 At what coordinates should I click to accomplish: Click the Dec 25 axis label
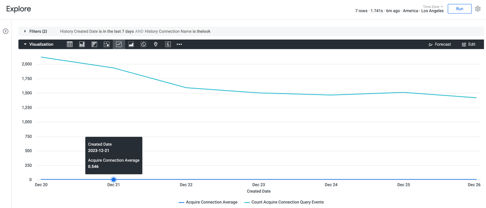click(404, 185)
